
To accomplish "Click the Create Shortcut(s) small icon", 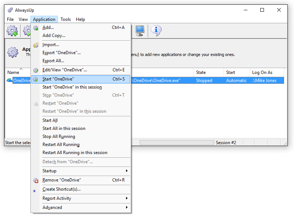I will (x=34, y=191).
